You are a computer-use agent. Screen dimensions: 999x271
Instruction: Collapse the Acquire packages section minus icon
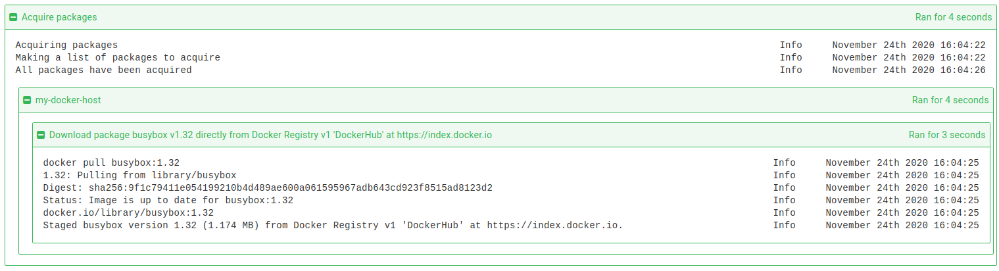tap(14, 17)
